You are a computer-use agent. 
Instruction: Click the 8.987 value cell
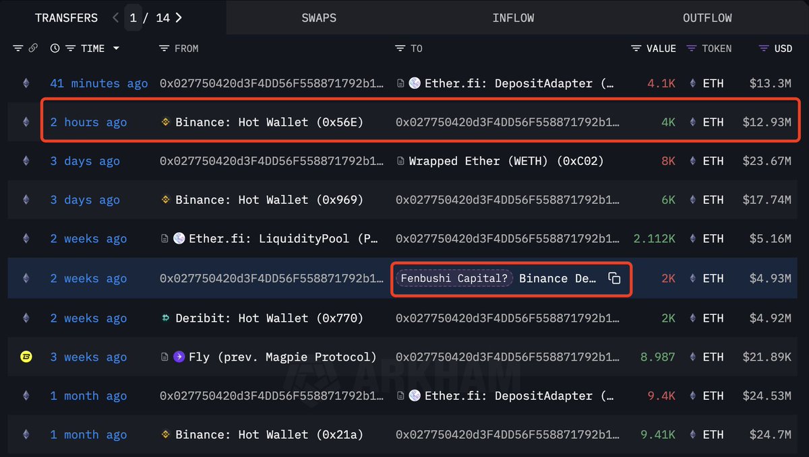[x=657, y=357]
